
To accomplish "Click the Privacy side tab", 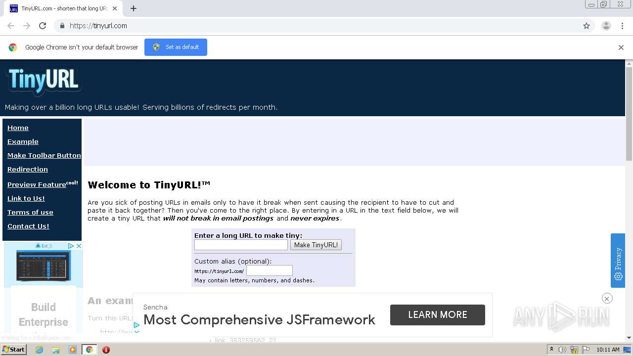I will (x=618, y=261).
